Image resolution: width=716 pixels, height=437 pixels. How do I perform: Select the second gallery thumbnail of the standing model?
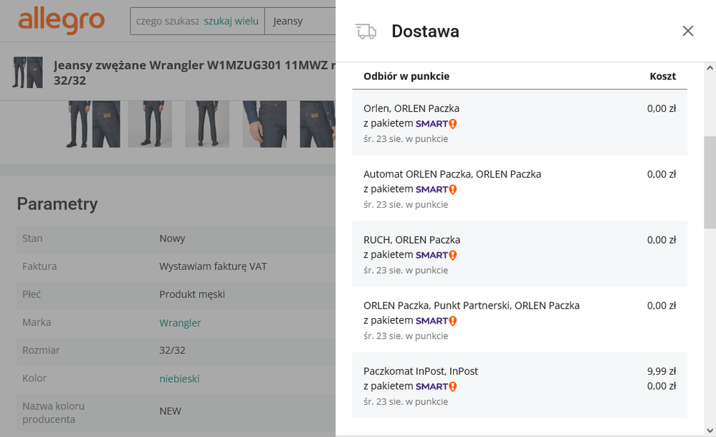tap(151, 124)
